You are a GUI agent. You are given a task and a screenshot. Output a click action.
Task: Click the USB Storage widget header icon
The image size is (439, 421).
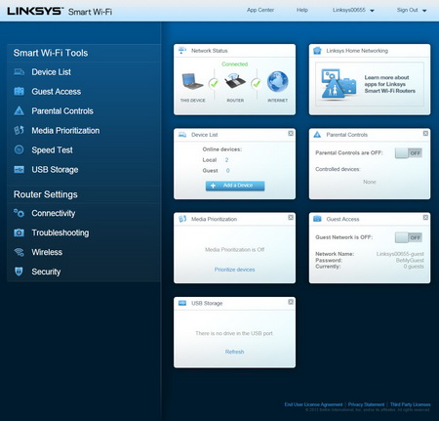[182, 303]
